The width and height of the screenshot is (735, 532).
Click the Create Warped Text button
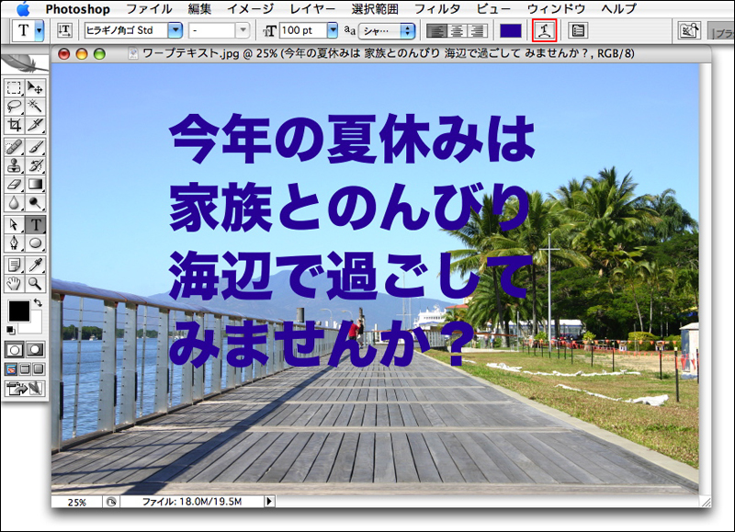point(544,30)
